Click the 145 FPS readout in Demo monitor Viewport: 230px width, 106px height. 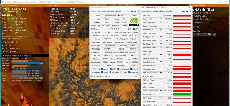[x=7, y=15]
